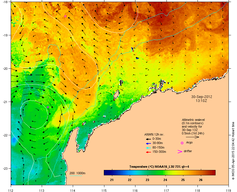Viewport: 237px width, 192px height.
Task: Click the longitude axis label 119
Action: [x=228, y=191]
